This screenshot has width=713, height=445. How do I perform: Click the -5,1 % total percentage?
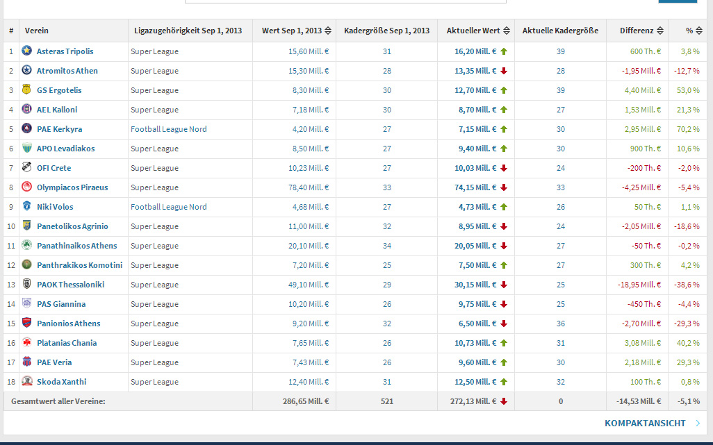click(689, 401)
